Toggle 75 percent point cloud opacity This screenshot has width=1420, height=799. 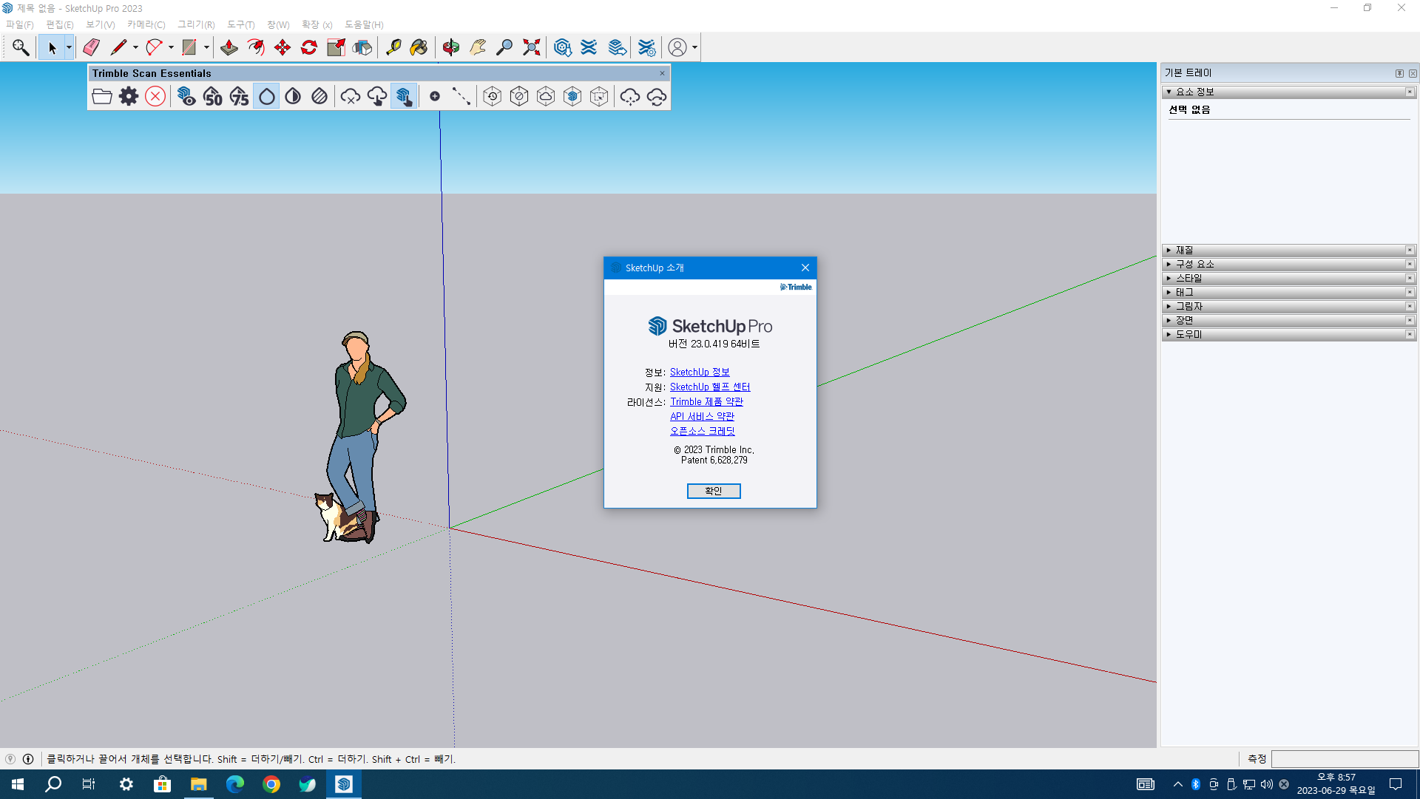click(x=240, y=96)
